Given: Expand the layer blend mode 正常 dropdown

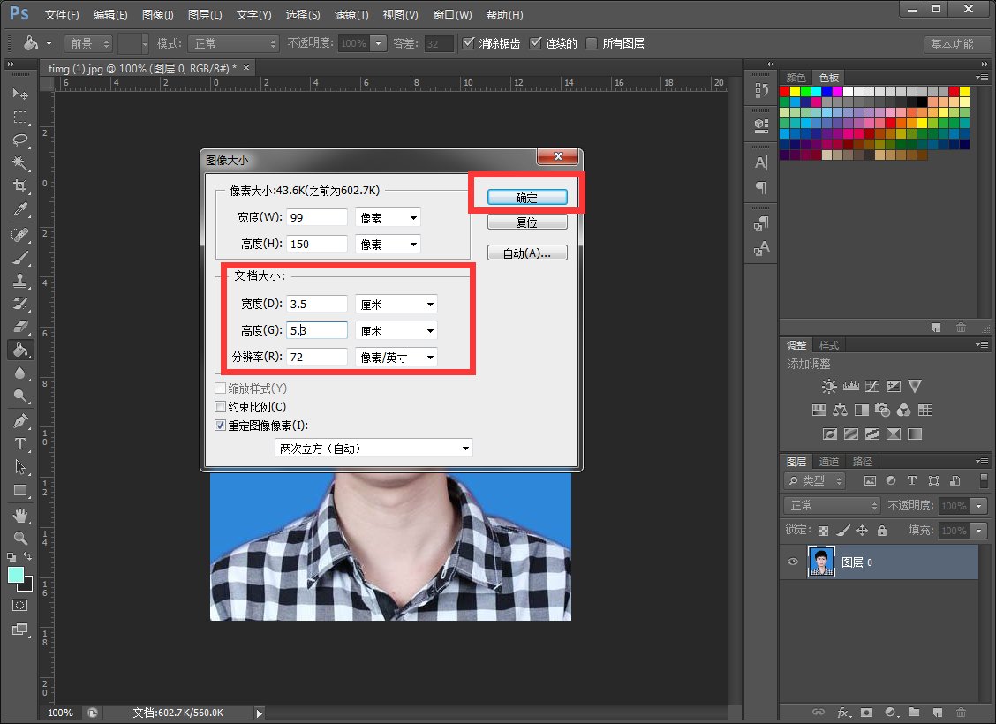Looking at the screenshot, I should pyautogui.click(x=832, y=506).
